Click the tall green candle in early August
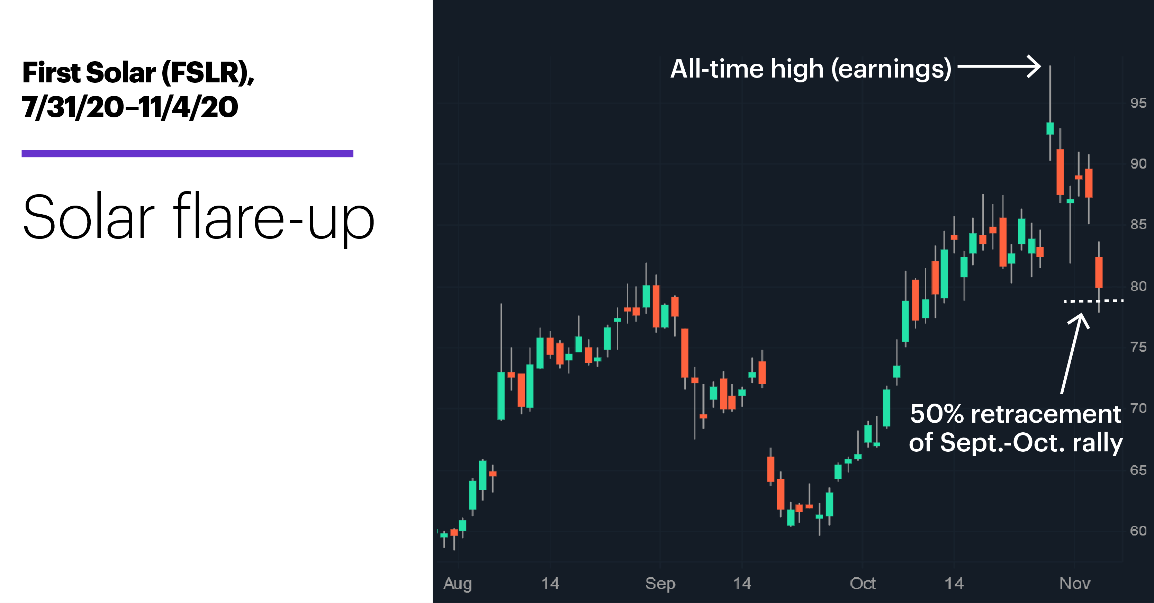This screenshot has height=603, width=1154. click(501, 396)
